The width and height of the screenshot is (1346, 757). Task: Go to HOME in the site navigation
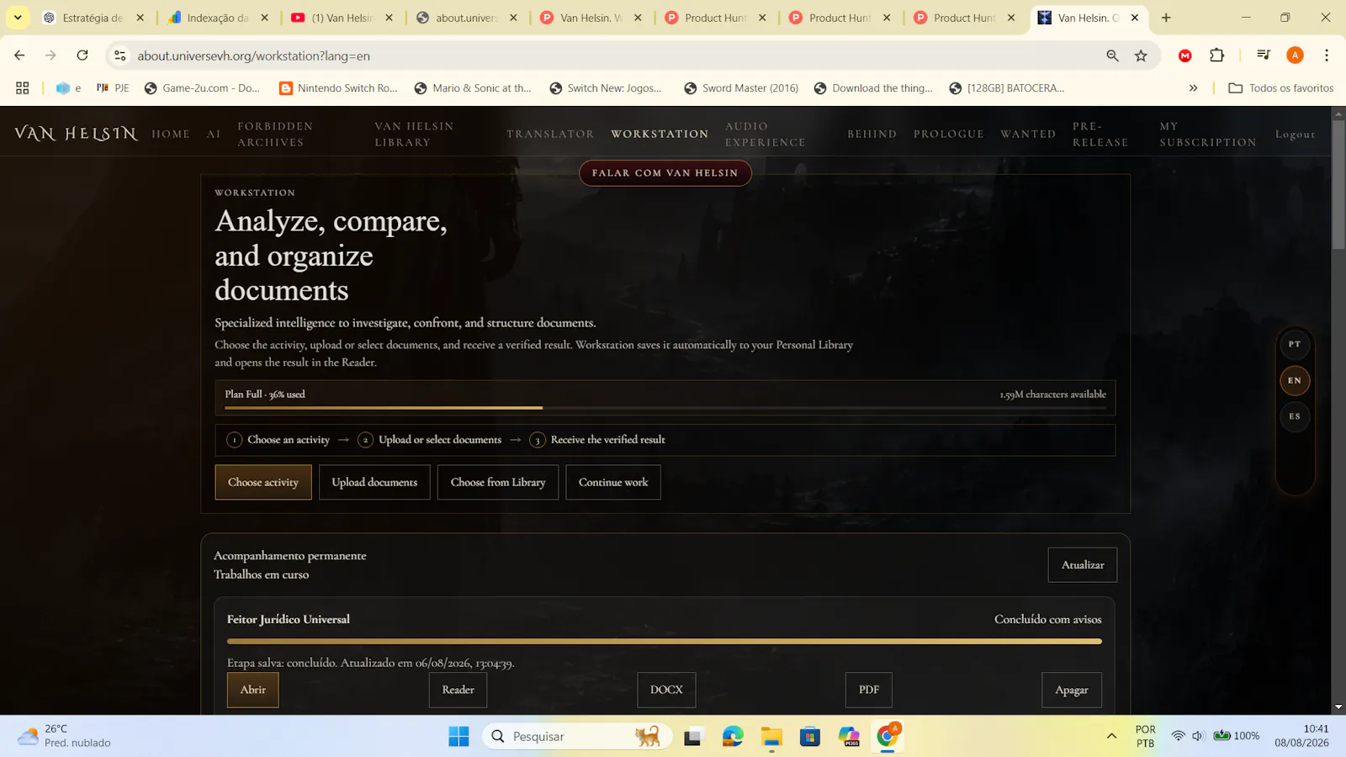[171, 134]
